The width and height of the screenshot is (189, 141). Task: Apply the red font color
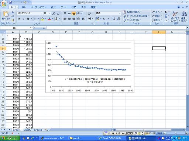pos(49,19)
